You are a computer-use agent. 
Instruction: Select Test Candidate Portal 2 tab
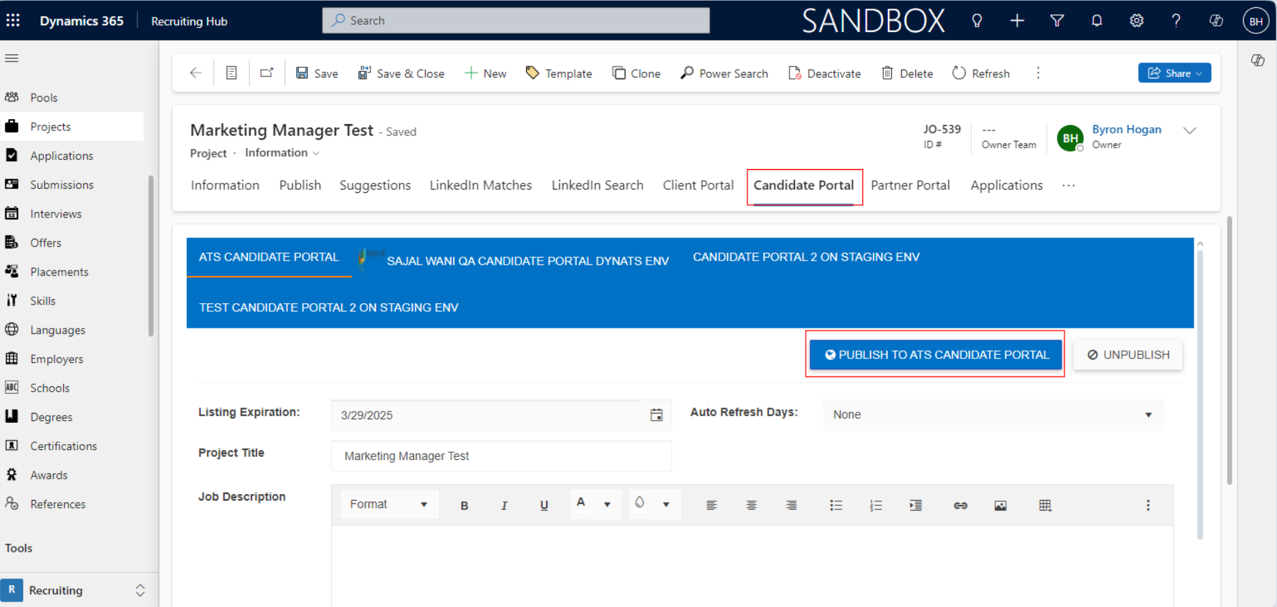coord(329,308)
